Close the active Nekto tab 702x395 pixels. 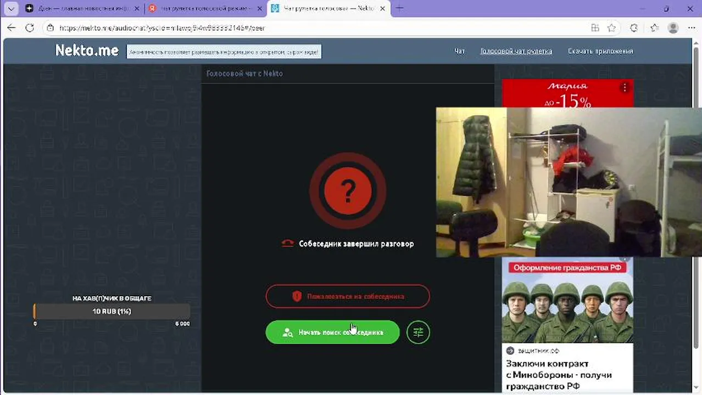pos(382,8)
